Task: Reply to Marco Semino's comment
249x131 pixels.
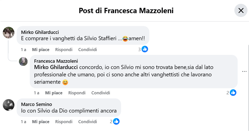Action: click(64, 122)
